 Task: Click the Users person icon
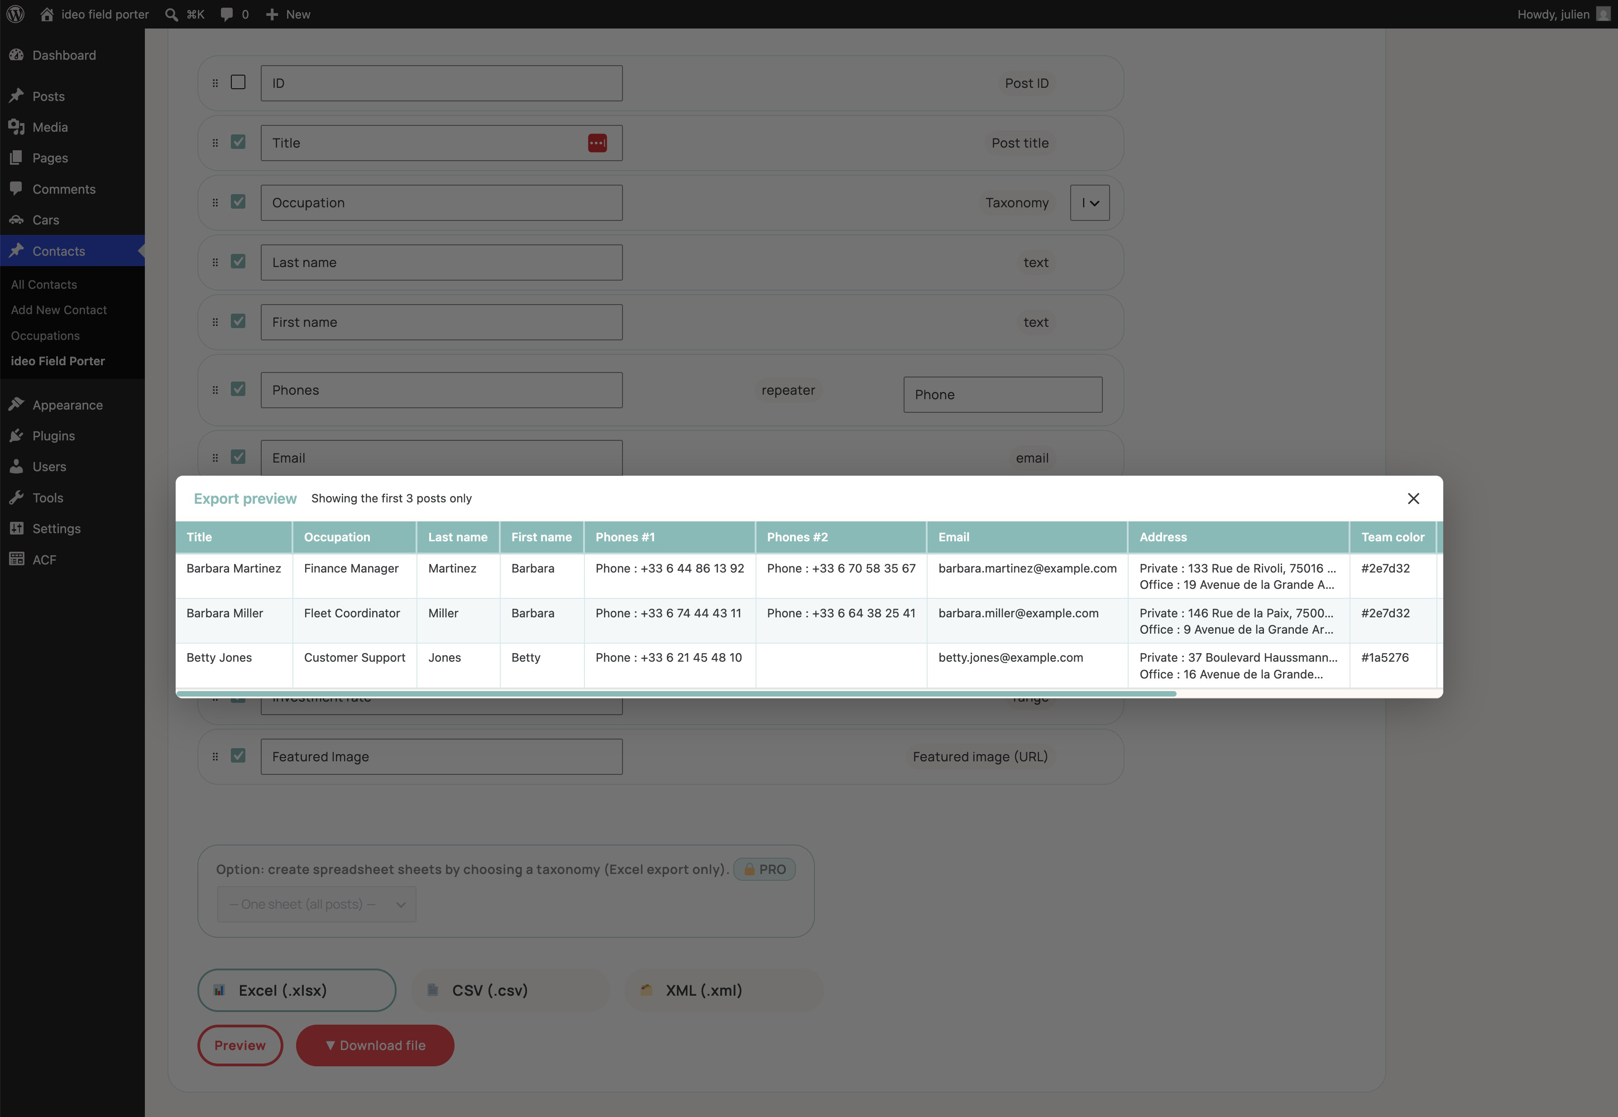pyautogui.click(x=17, y=466)
